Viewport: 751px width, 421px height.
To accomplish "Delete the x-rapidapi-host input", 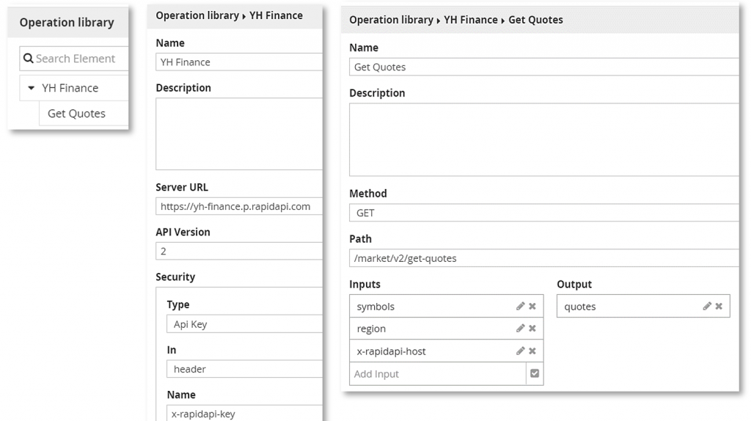I will click(x=532, y=351).
